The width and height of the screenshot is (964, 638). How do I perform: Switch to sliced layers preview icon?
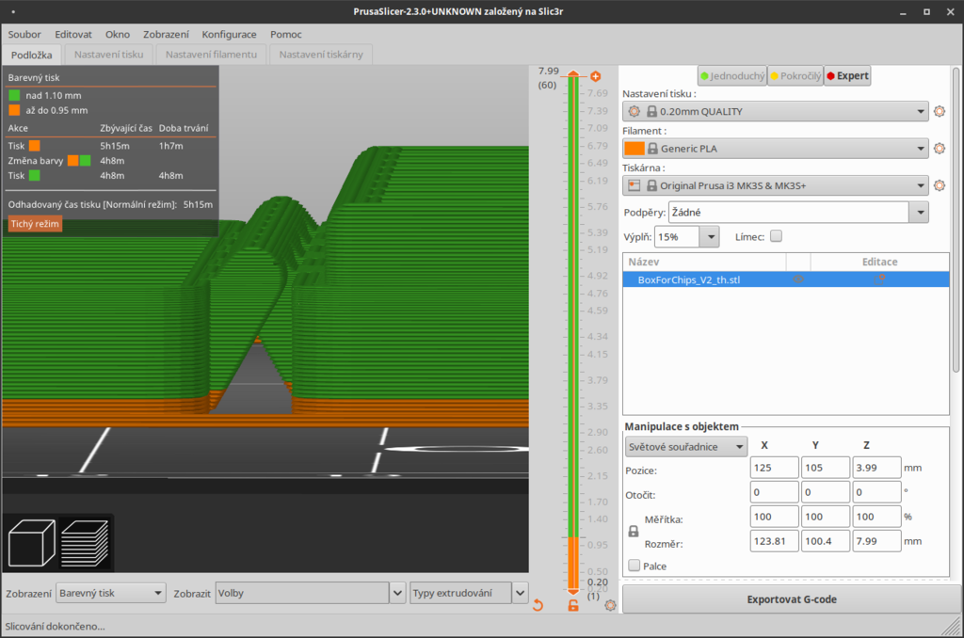pyautogui.click(x=85, y=543)
